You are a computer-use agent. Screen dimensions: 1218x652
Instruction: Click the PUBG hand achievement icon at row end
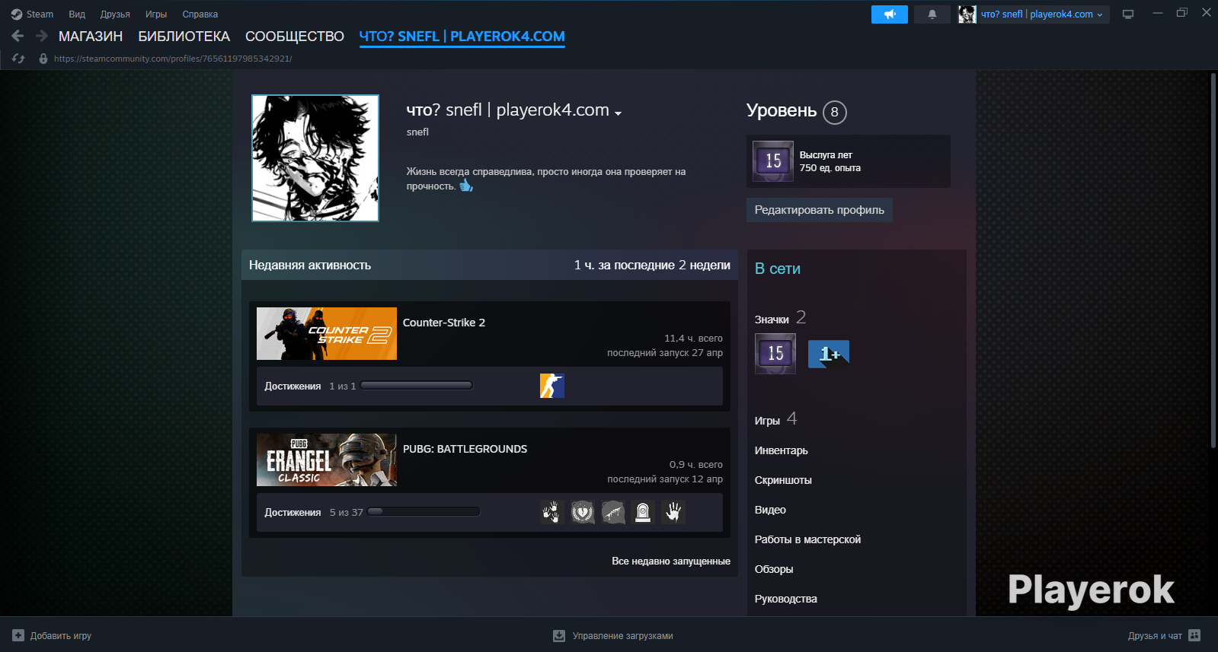[673, 512]
